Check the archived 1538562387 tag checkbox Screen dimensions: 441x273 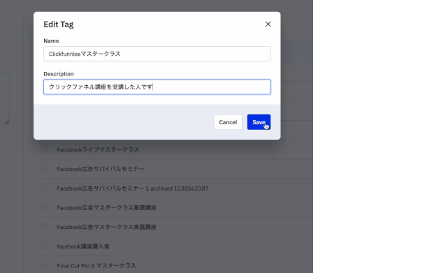(x=45, y=188)
